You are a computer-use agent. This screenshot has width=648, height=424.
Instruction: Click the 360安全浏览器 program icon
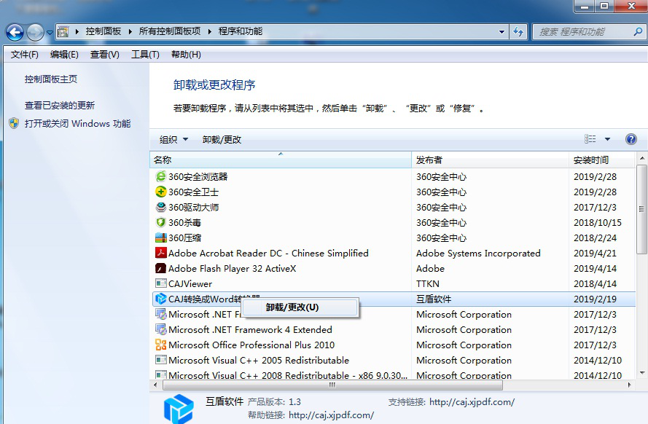pos(161,176)
